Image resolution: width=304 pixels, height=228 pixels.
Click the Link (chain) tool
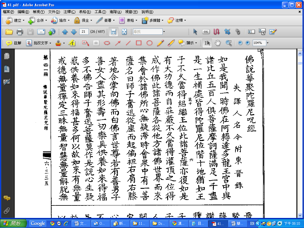237,32
